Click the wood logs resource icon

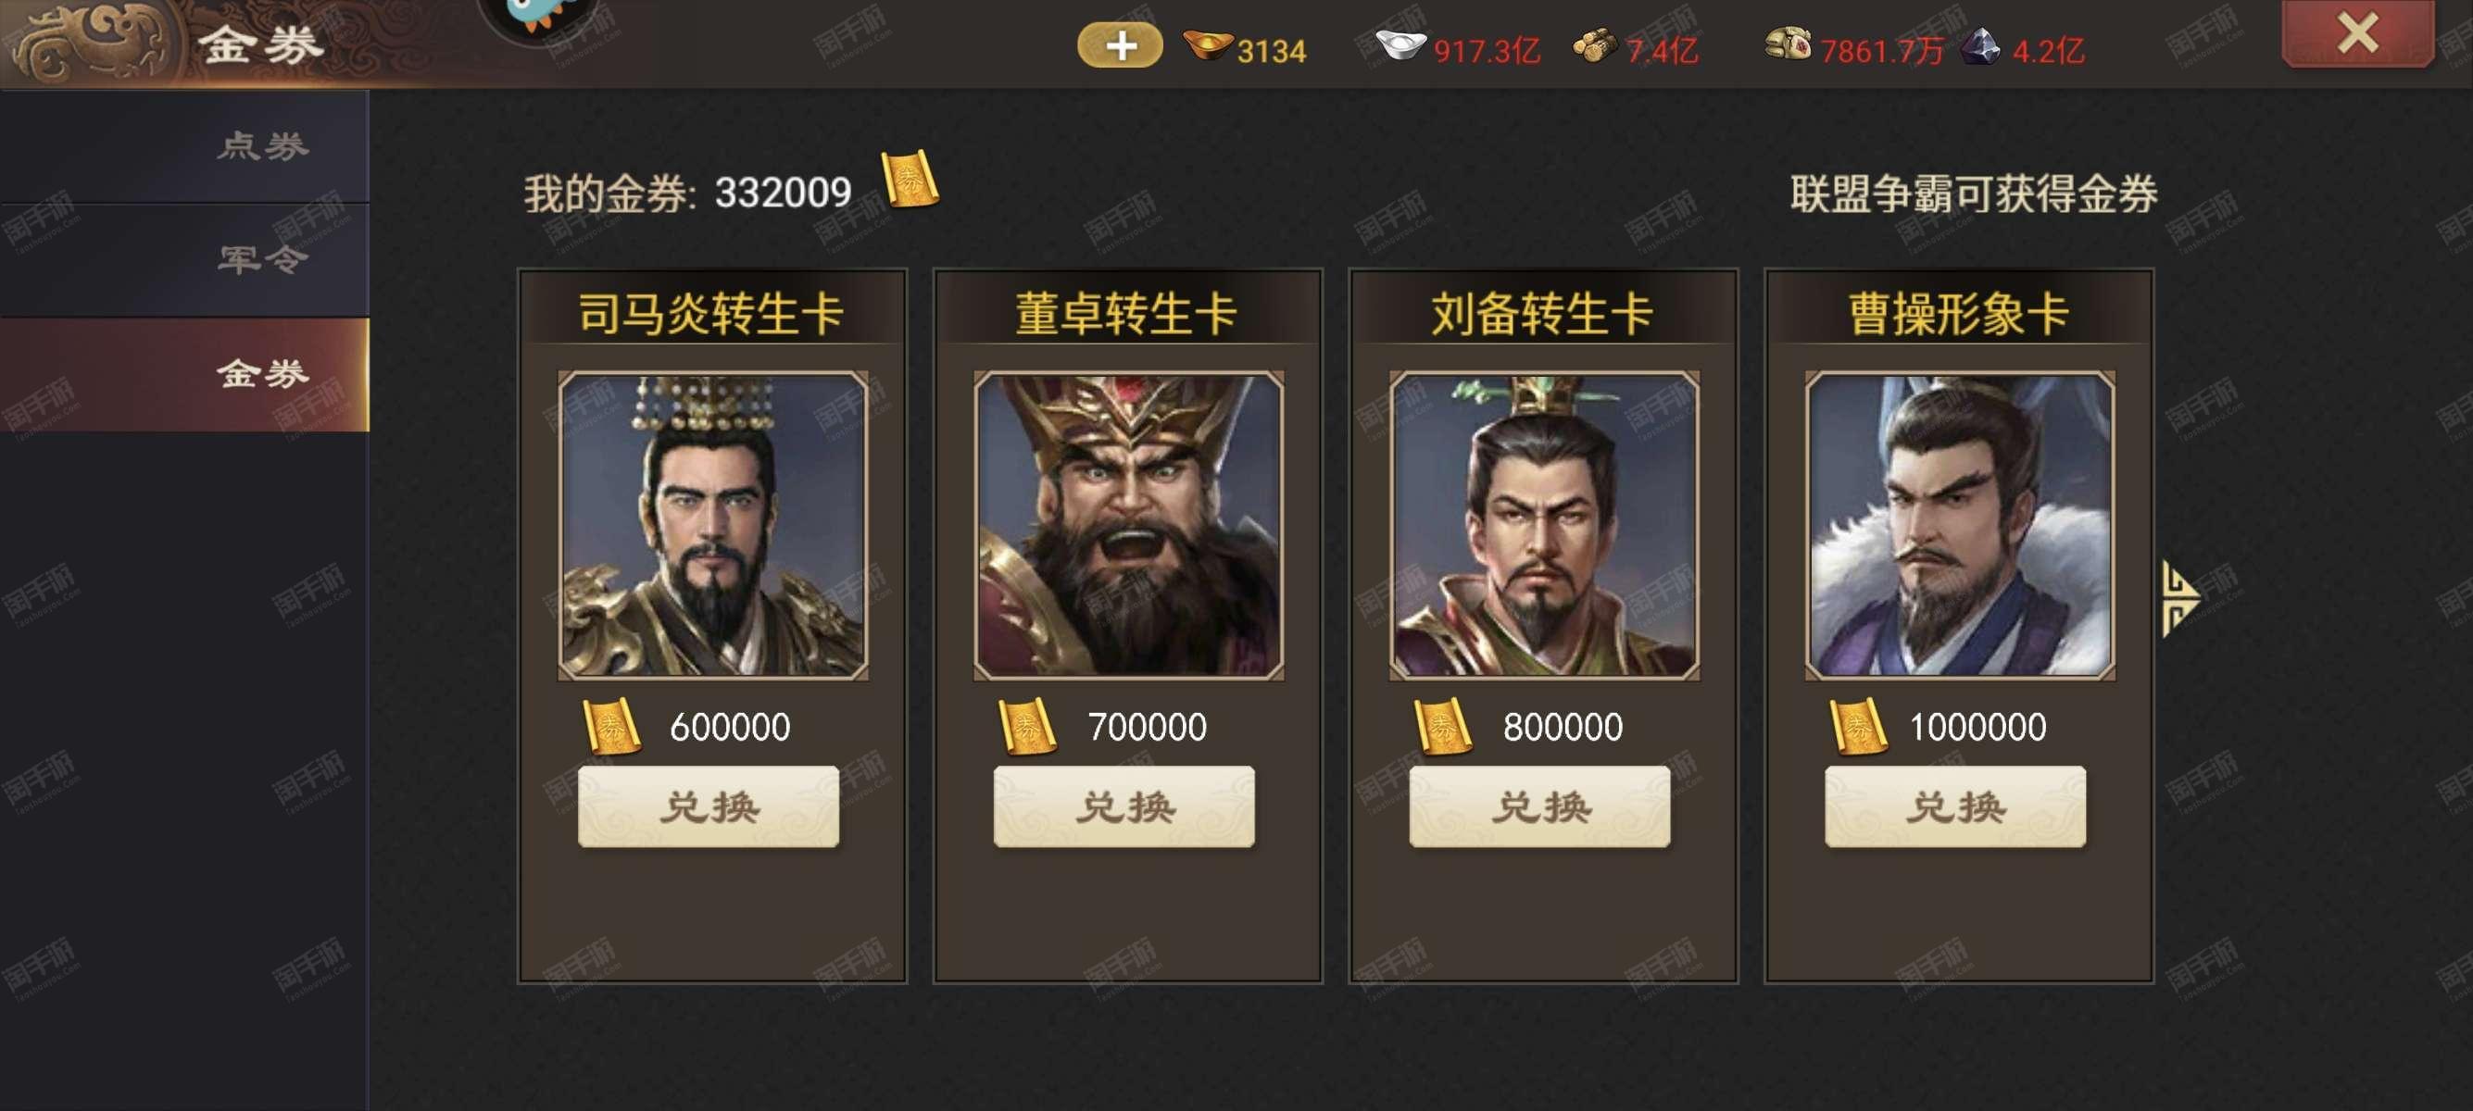tap(1594, 45)
